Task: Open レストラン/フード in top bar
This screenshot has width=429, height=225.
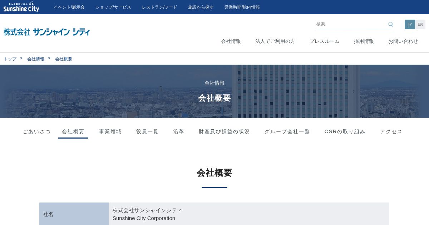Action: [x=159, y=7]
